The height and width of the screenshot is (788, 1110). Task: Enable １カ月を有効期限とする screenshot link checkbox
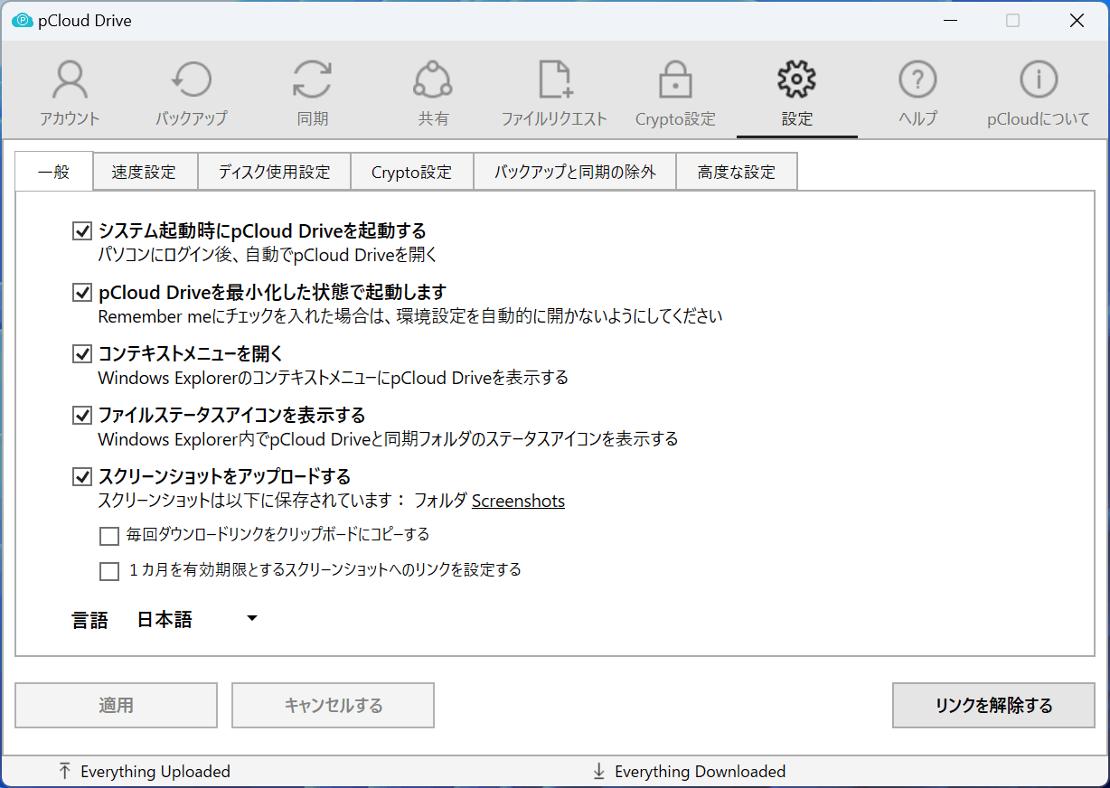(109, 571)
